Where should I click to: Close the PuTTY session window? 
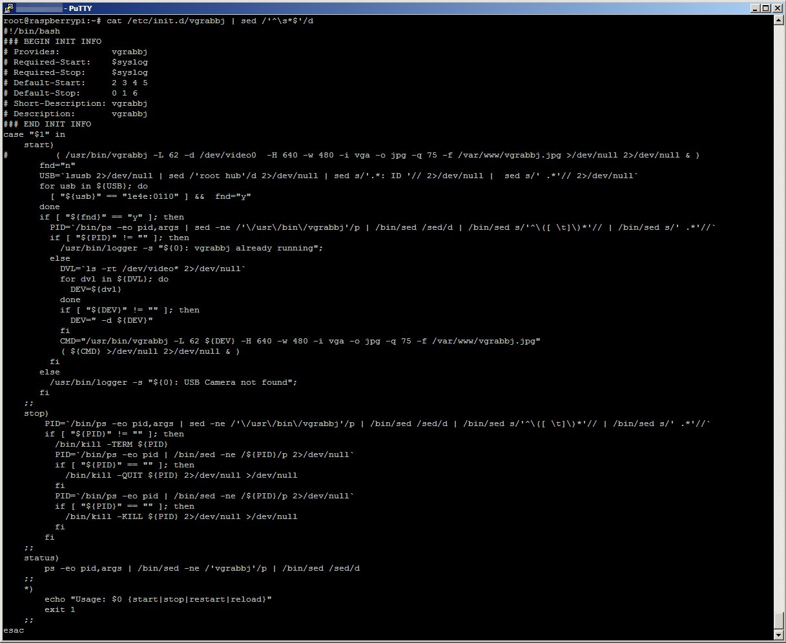click(778, 8)
